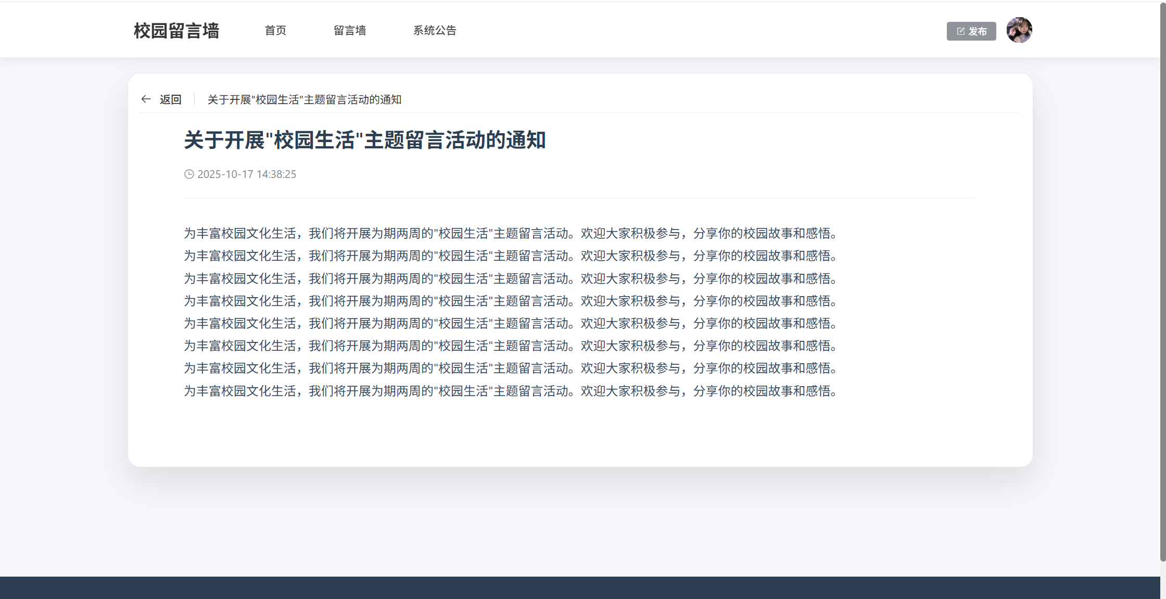The image size is (1166, 599).
Task: Click the first line of article body
Action: 510,233
